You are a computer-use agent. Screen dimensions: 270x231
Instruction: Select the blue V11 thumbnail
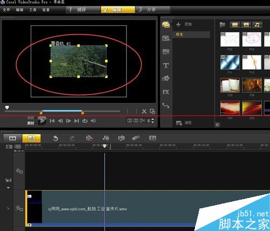click(230, 62)
